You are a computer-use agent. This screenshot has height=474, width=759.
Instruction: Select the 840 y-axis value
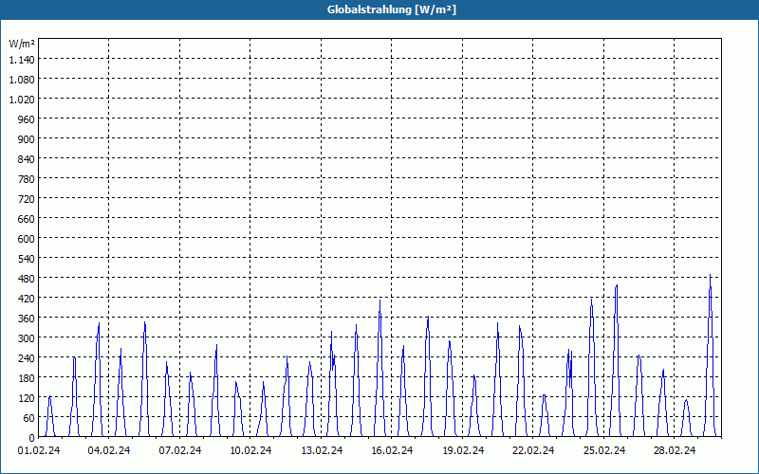coord(27,159)
